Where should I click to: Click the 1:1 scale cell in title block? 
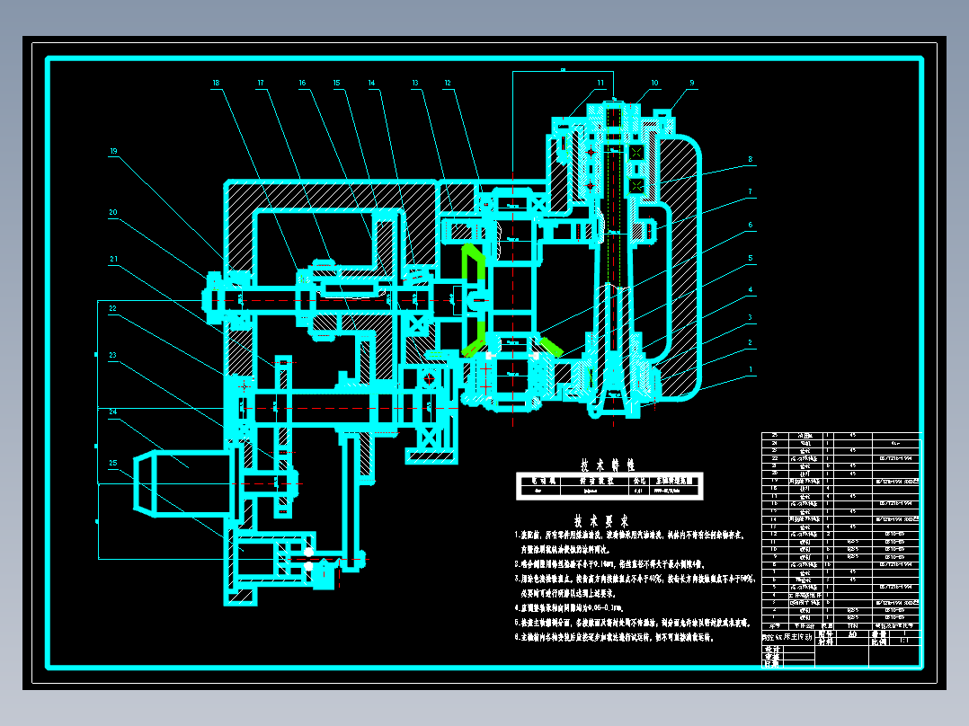click(904, 642)
